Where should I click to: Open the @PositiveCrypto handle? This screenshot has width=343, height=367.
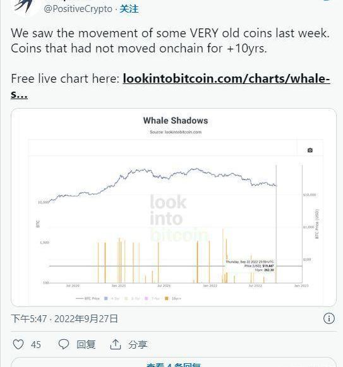pos(78,9)
